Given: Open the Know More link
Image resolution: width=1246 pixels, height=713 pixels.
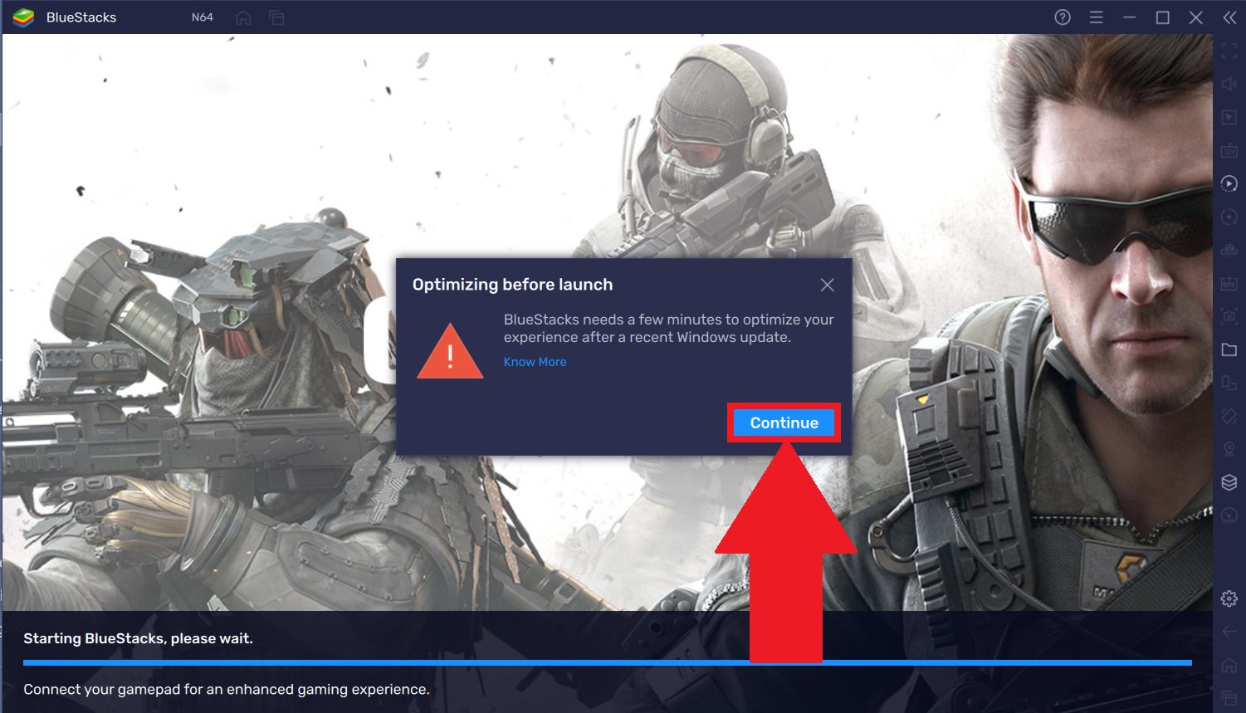Looking at the screenshot, I should (x=535, y=362).
